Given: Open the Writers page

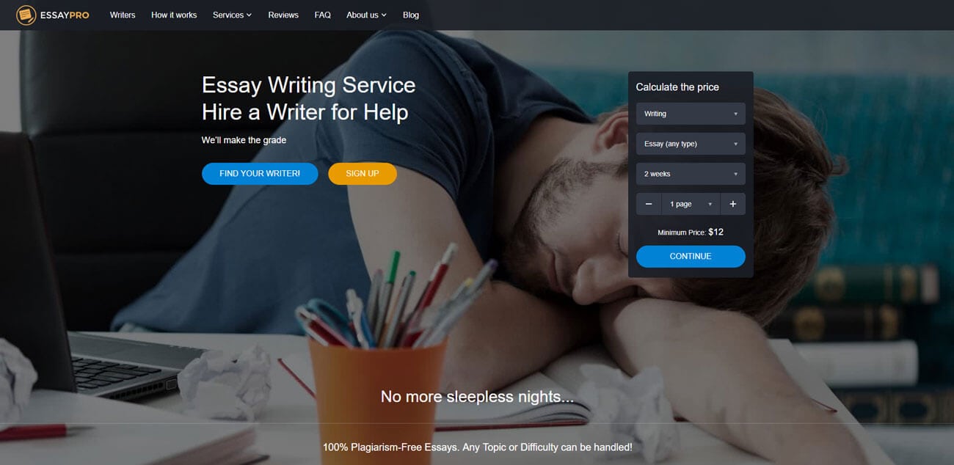Looking at the screenshot, I should (x=123, y=15).
